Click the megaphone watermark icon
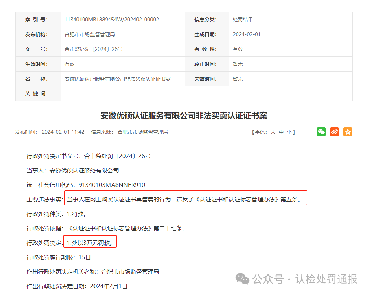The width and height of the screenshot is (369, 294). pyautogui.click(x=242, y=279)
